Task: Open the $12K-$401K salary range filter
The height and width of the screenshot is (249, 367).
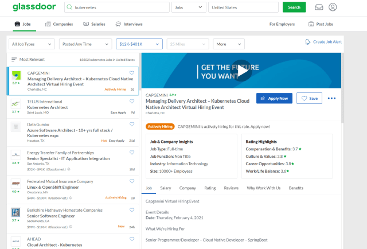Action: tap(139, 44)
